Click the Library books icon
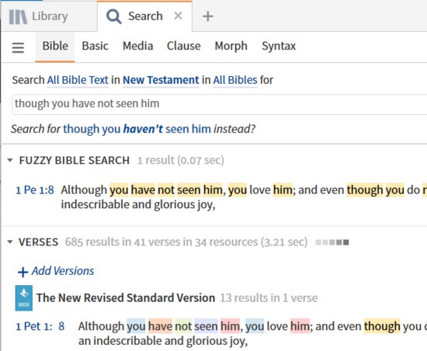The width and height of the screenshot is (427, 351). coord(18,17)
